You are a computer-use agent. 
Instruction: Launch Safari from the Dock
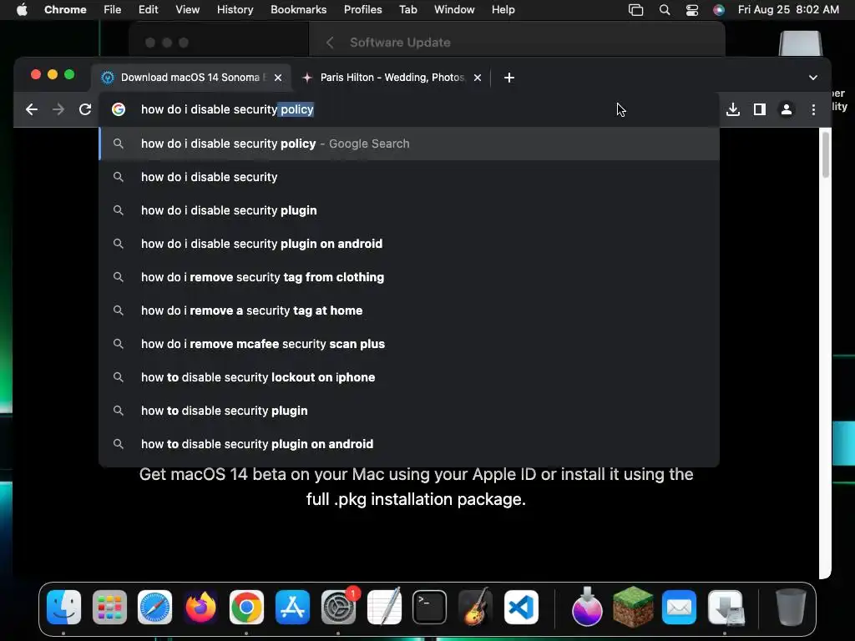point(154,608)
